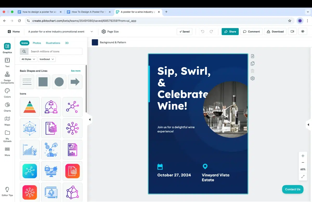
Task: Open the All Styles filter dropdown
Action: (28, 59)
